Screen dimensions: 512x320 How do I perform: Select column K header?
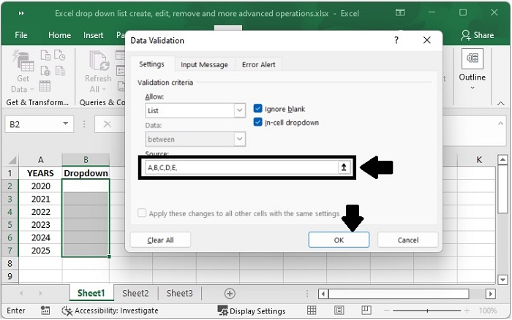(x=478, y=159)
